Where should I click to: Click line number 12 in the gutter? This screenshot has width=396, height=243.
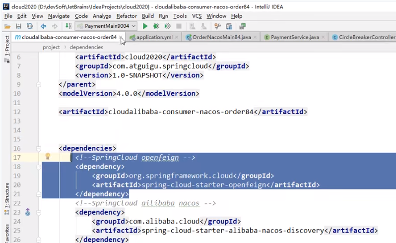tap(17, 112)
